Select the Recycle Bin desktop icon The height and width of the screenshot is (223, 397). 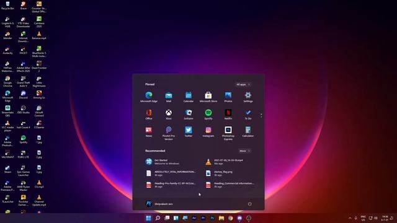(7, 6)
